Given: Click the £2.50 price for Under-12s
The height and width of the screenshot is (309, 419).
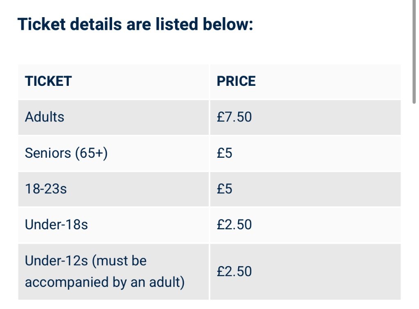Looking at the screenshot, I should pyautogui.click(x=234, y=271).
